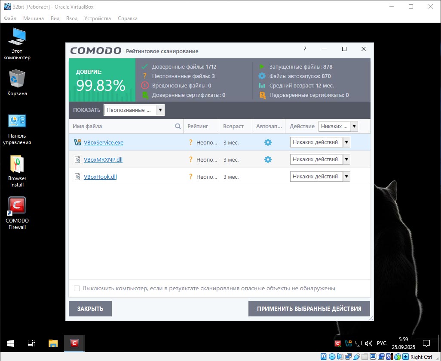Open the Вид menu

[x=55, y=18]
